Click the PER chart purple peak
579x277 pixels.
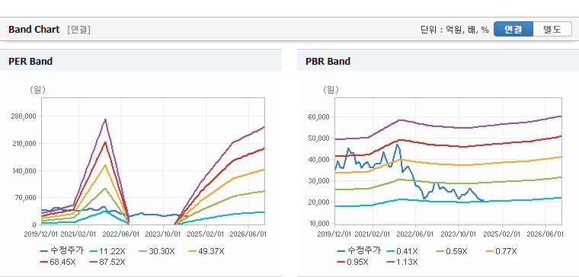pyautogui.click(x=105, y=119)
